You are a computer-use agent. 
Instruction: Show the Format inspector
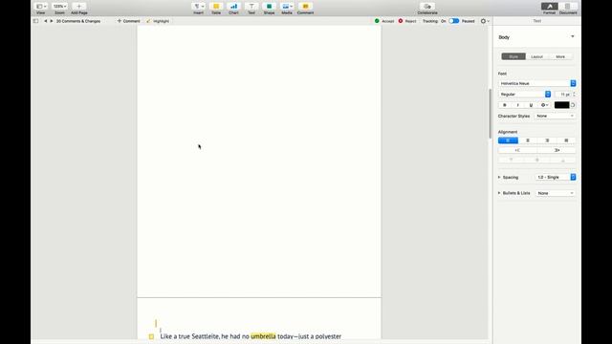click(x=549, y=7)
